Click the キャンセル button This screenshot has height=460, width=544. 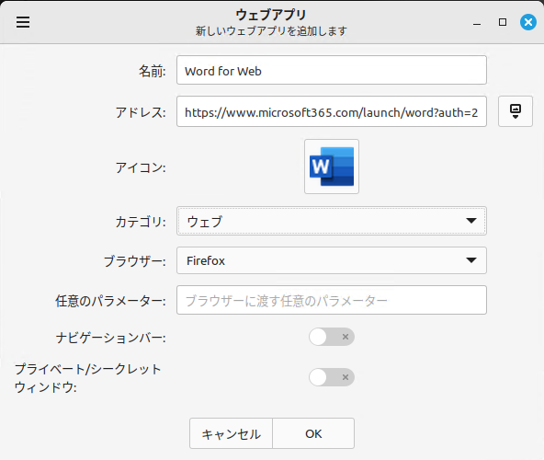[x=231, y=433]
